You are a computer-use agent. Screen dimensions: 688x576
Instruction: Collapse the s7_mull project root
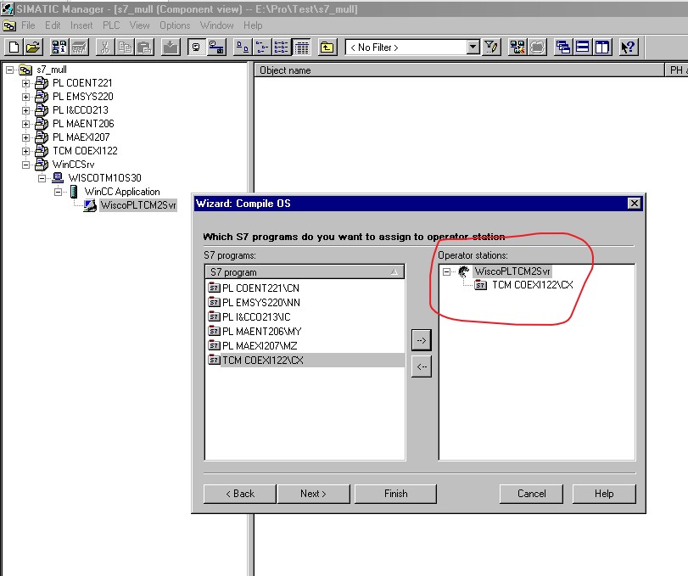click(10, 70)
